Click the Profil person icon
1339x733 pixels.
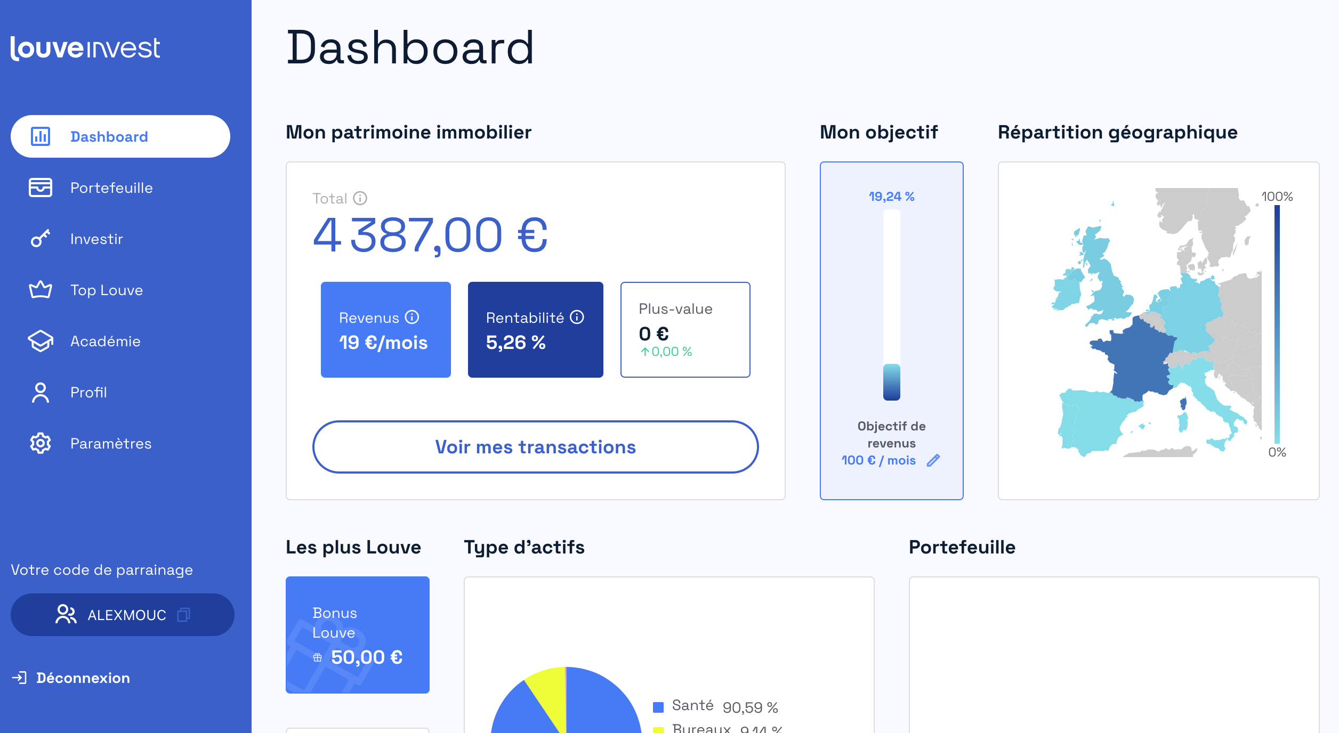41,392
